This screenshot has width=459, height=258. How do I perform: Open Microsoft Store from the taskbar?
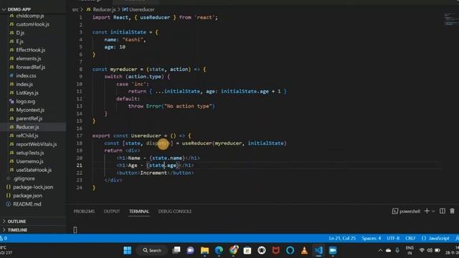(247, 250)
